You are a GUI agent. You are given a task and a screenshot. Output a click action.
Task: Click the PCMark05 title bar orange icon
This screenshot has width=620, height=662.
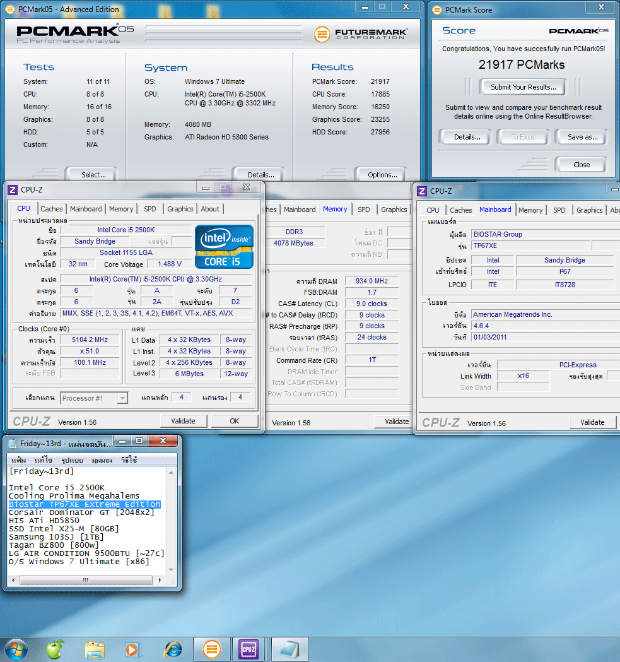11,9
